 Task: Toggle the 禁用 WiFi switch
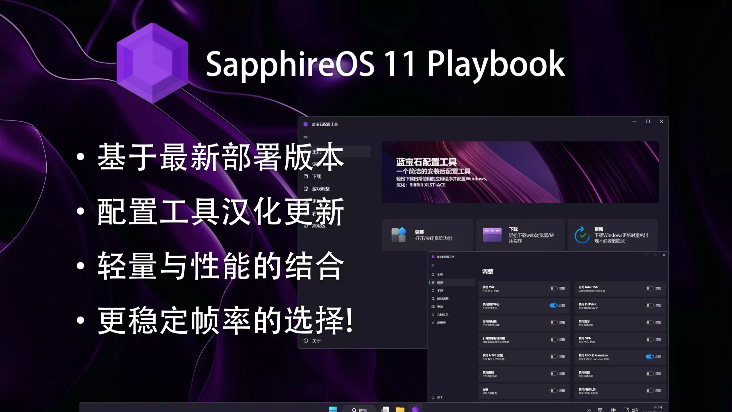tap(554, 288)
